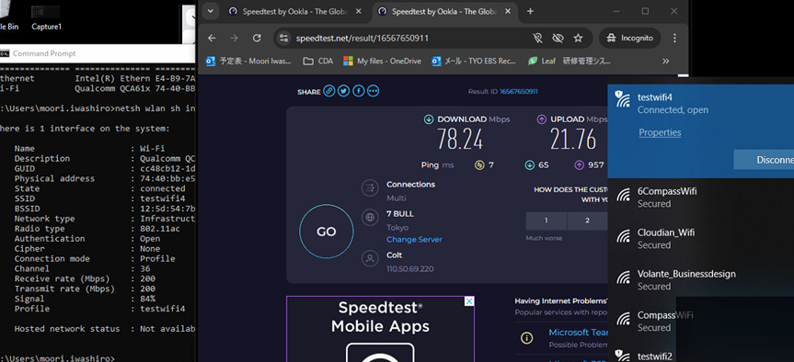
Task: Click the IP address 110.50.69.220 text
Action: pos(410,269)
